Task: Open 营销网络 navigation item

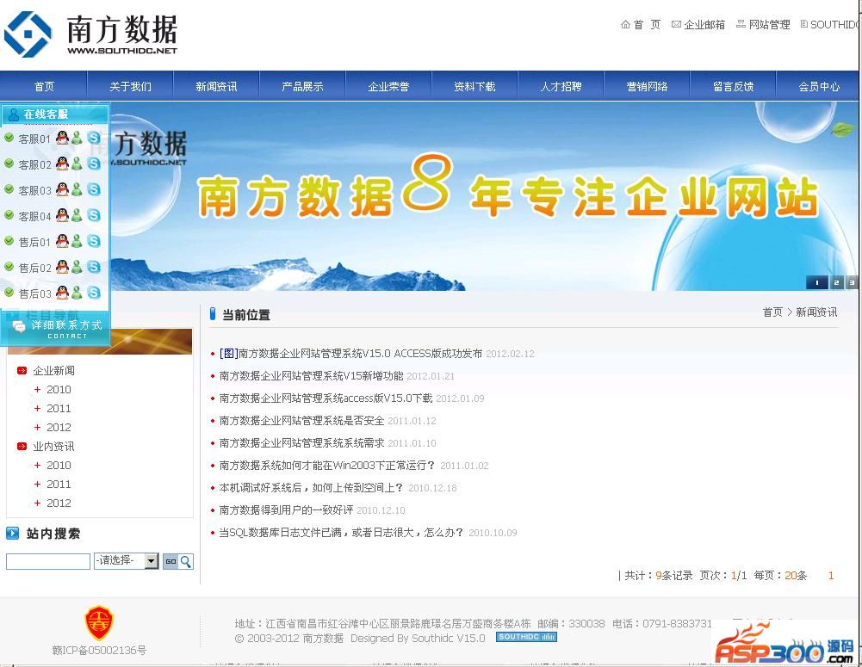Action: tap(647, 86)
